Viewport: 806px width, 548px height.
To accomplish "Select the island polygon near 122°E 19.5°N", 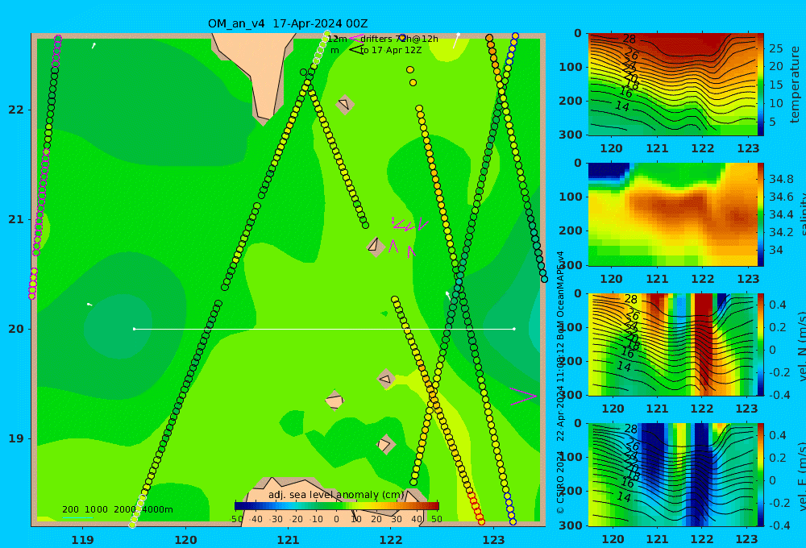I will [386, 380].
